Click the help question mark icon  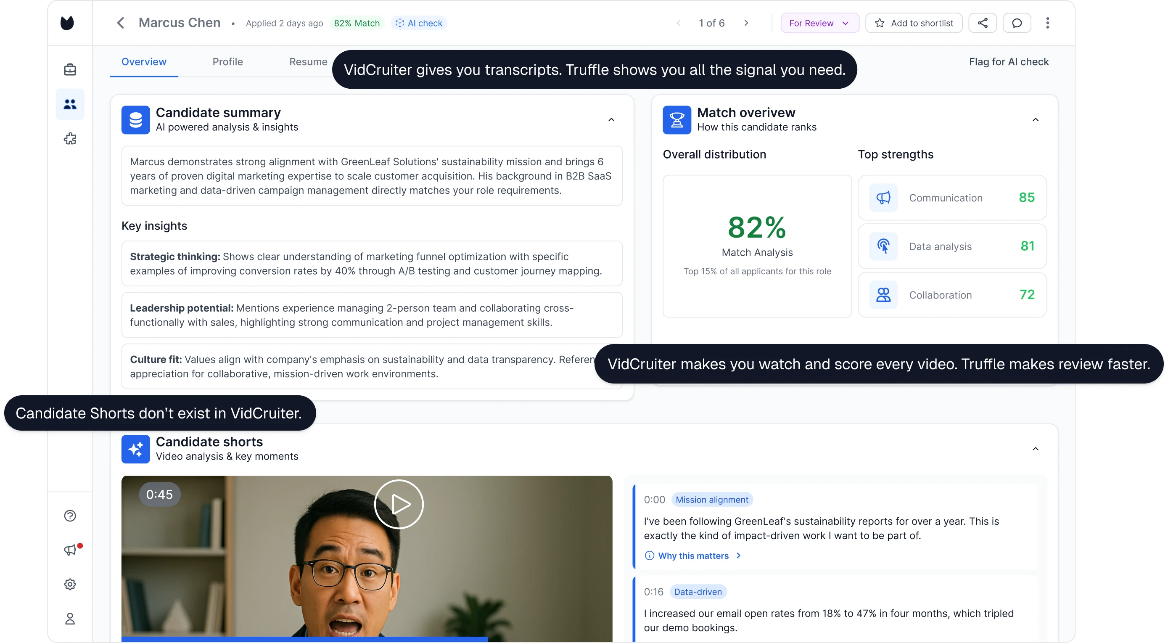(x=70, y=516)
